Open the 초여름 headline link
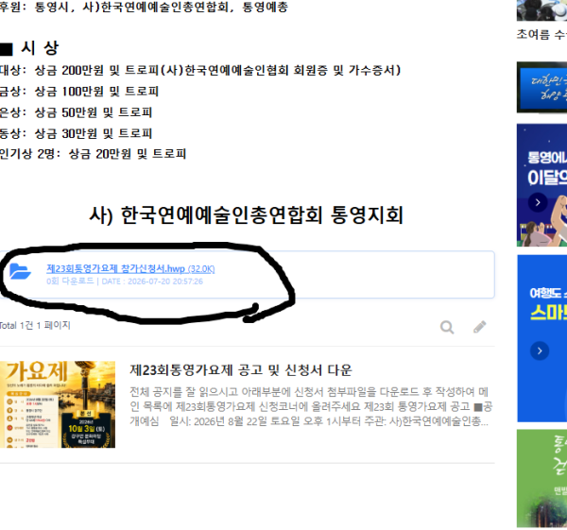The image size is (567, 530). pyautogui.click(x=541, y=34)
